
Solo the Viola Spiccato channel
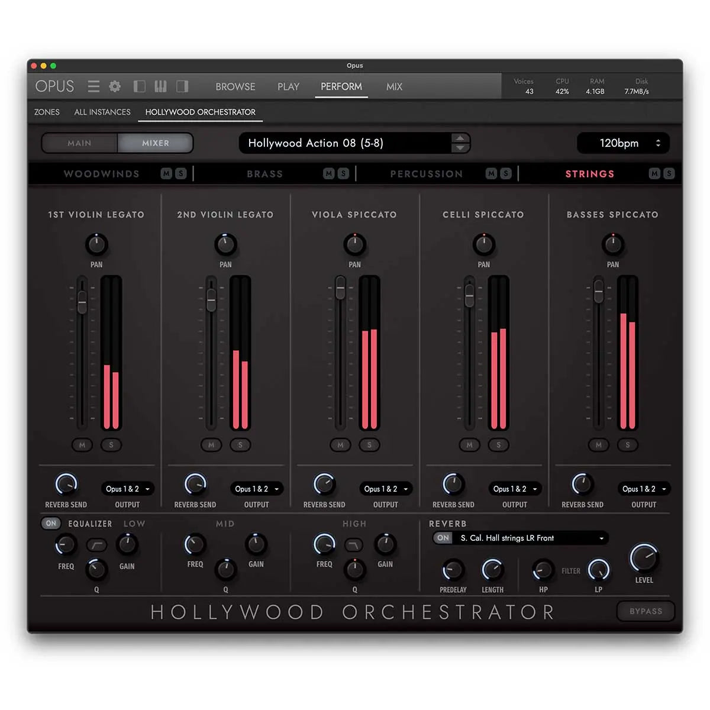369,444
